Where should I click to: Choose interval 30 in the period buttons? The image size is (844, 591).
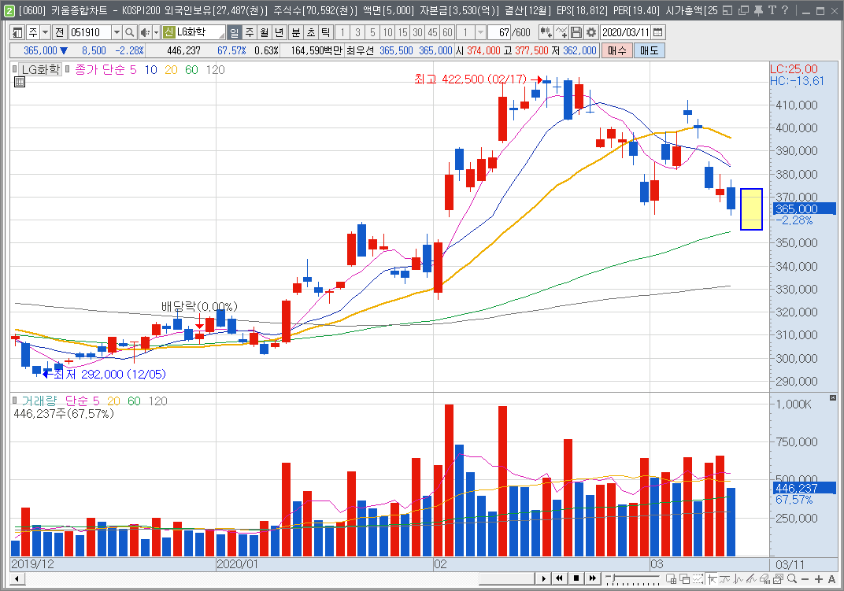click(x=418, y=33)
